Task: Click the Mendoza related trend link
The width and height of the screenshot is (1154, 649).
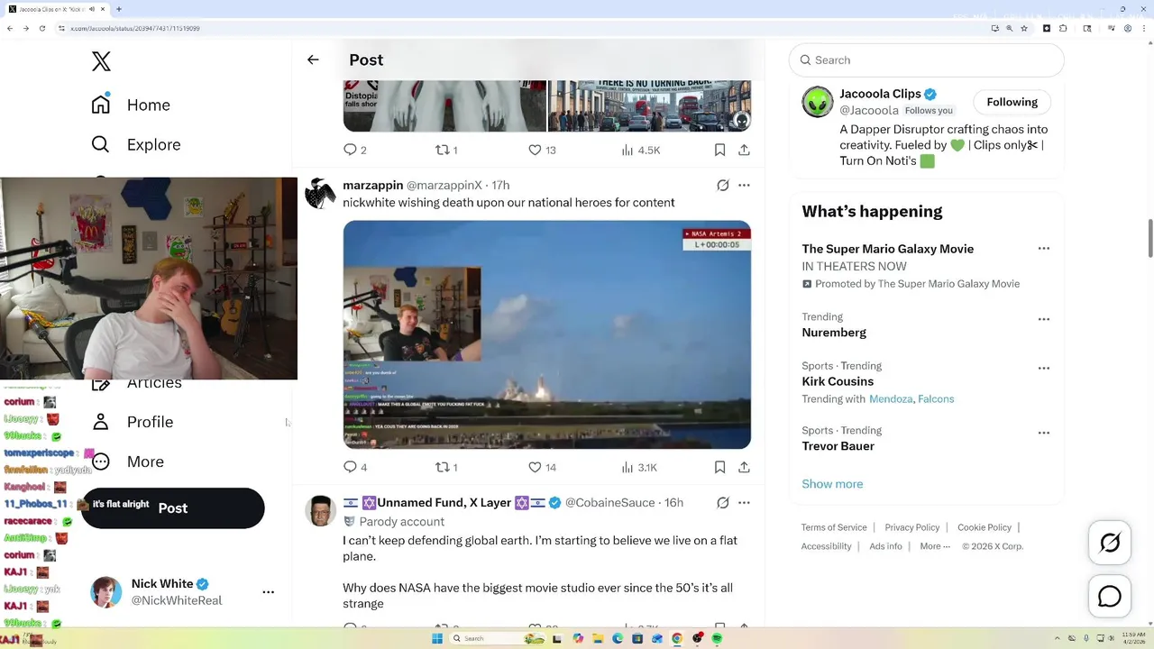Action: tap(891, 398)
